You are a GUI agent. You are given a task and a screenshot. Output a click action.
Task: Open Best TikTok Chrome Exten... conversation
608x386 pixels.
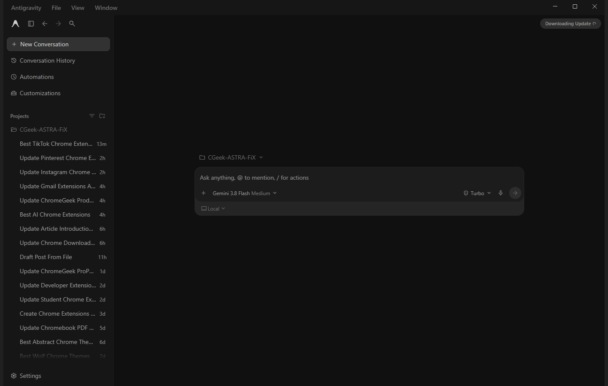pyautogui.click(x=58, y=144)
